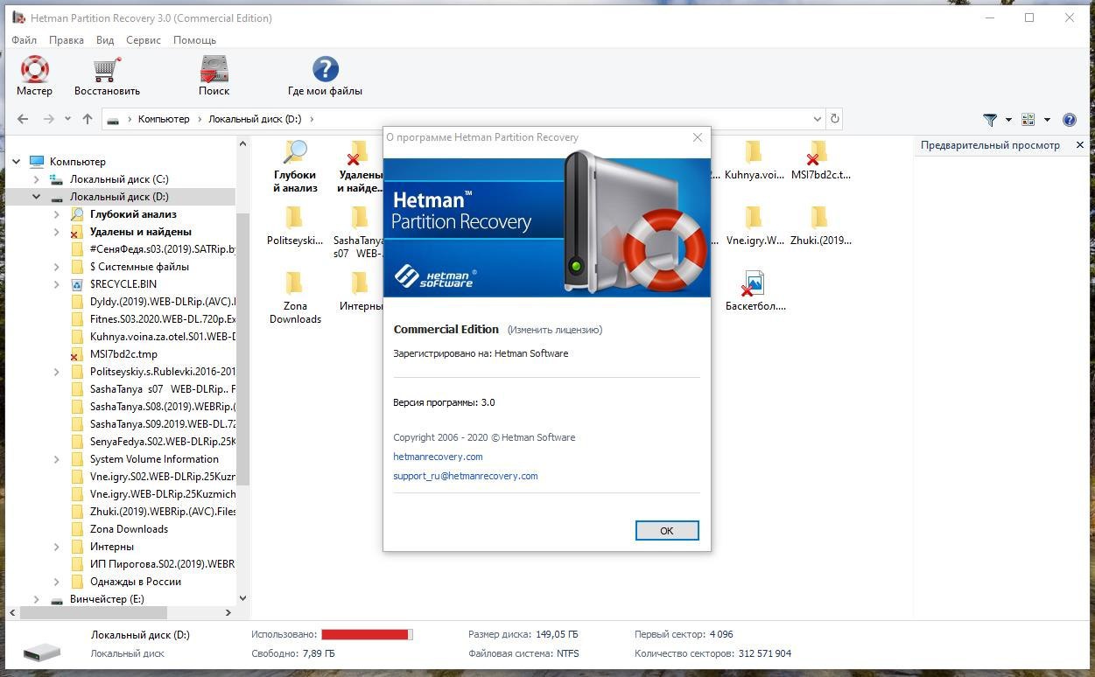Click Компьютер in the address breadcrumb

pyautogui.click(x=164, y=119)
